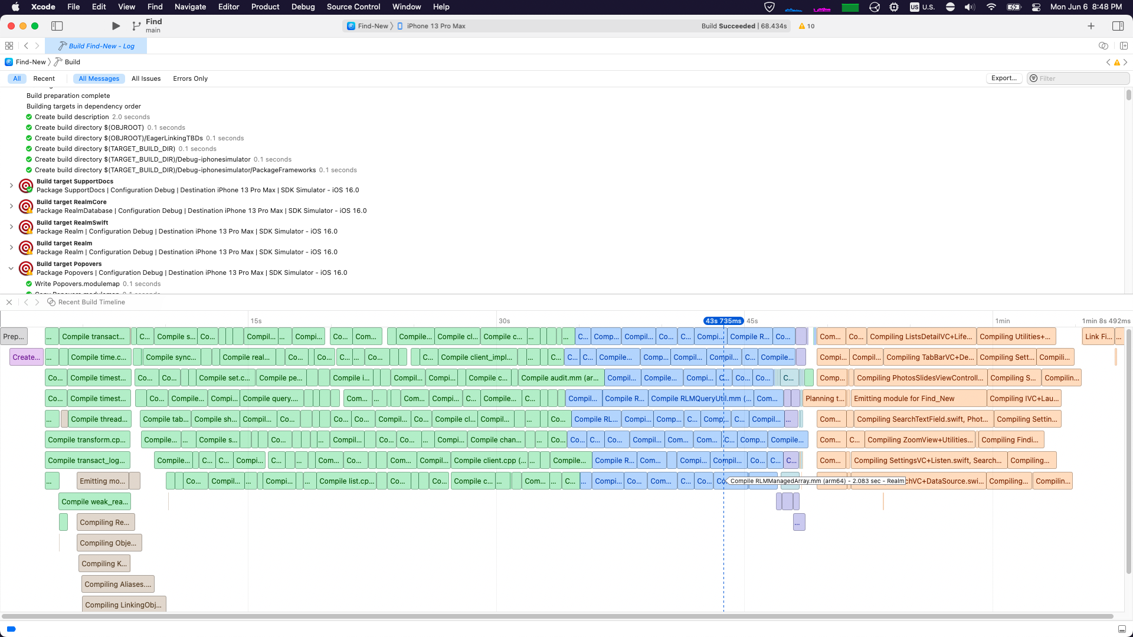
Task: Collapse the Build target Popovers entry
Action: click(x=11, y=268)
